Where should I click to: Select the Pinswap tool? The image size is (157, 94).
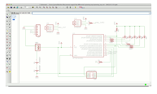[7, 37]
